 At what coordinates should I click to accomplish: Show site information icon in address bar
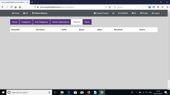coord(35,7)
